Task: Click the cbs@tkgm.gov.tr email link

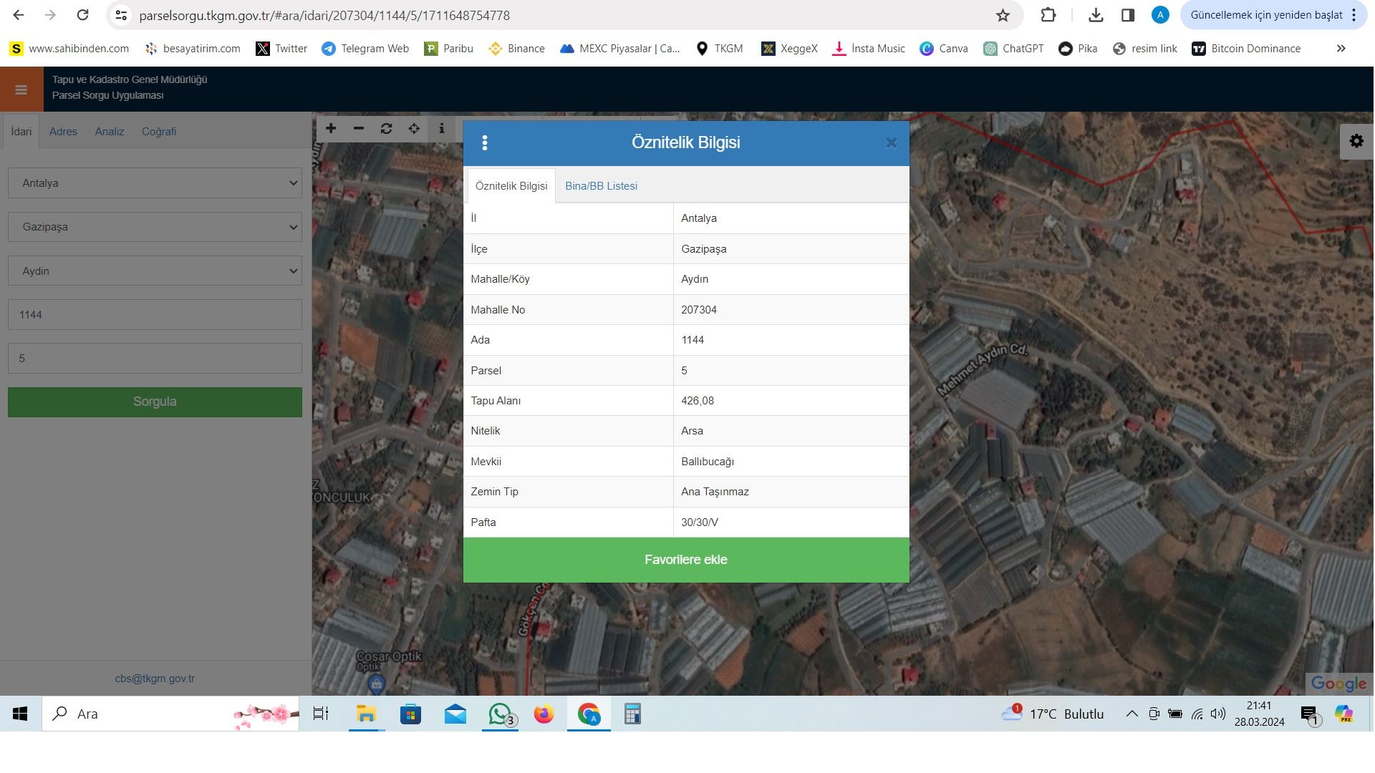Action: [x=155, y=679]
